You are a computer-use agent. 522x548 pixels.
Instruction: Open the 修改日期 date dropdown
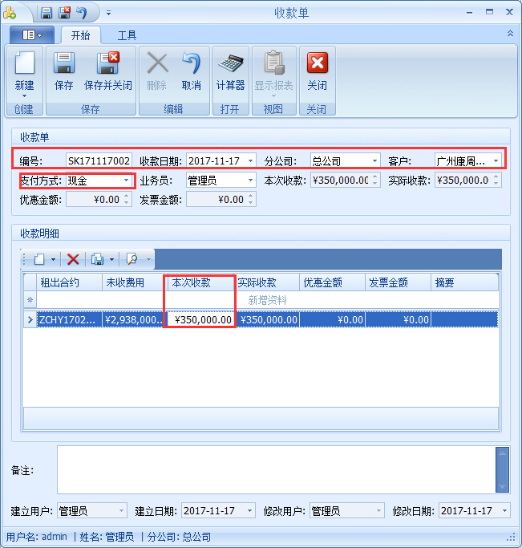click(x=504, y=511)
